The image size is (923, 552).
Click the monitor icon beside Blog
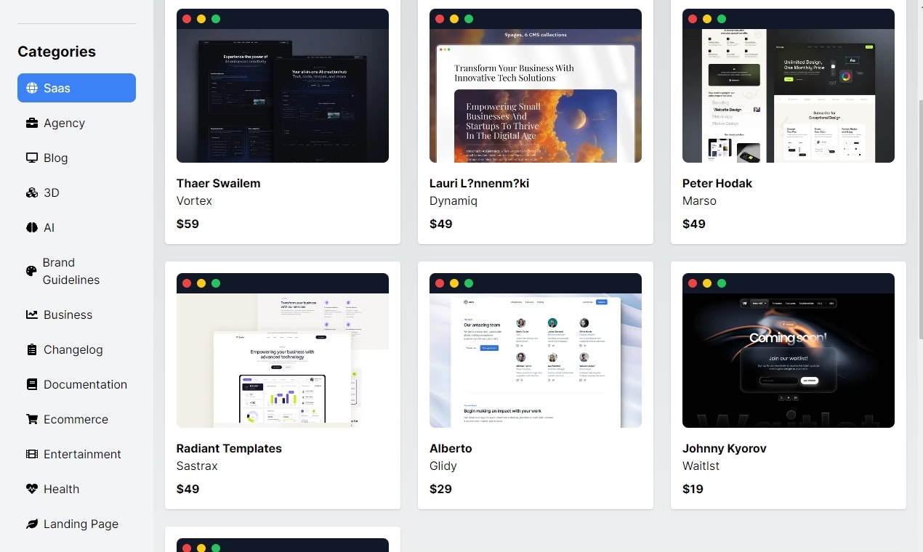click(x=32, y=158)
